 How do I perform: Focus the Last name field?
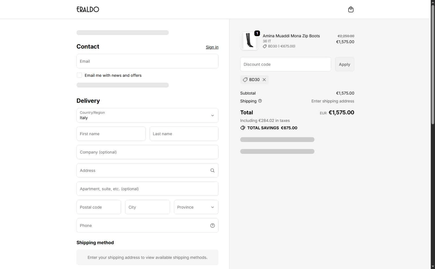pos(184,134)
